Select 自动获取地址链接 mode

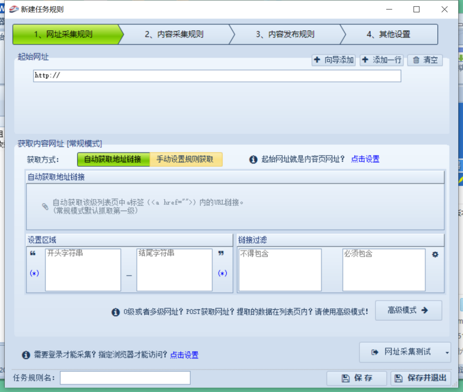click(x=113, y=160)
